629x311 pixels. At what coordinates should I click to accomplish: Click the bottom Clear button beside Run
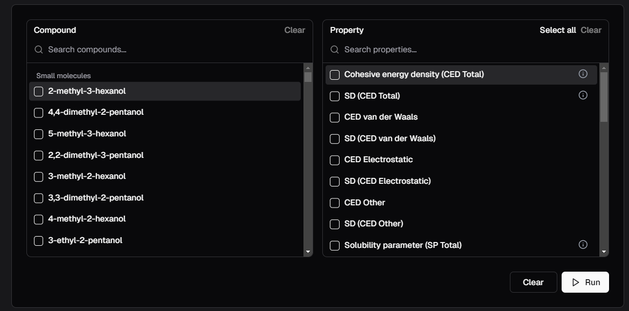coord(533,282)
